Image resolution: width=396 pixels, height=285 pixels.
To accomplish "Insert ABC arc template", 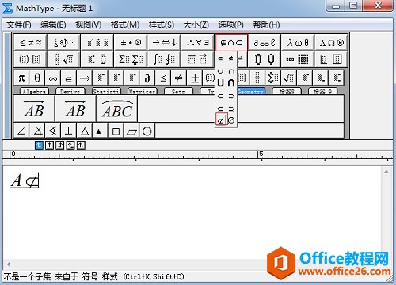I will click(x=117, y=108).
